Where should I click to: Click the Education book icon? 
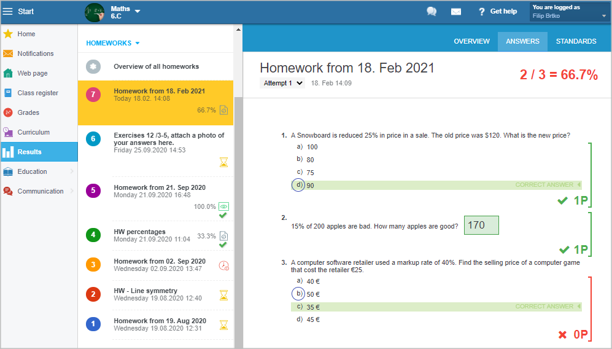point(8,171)
